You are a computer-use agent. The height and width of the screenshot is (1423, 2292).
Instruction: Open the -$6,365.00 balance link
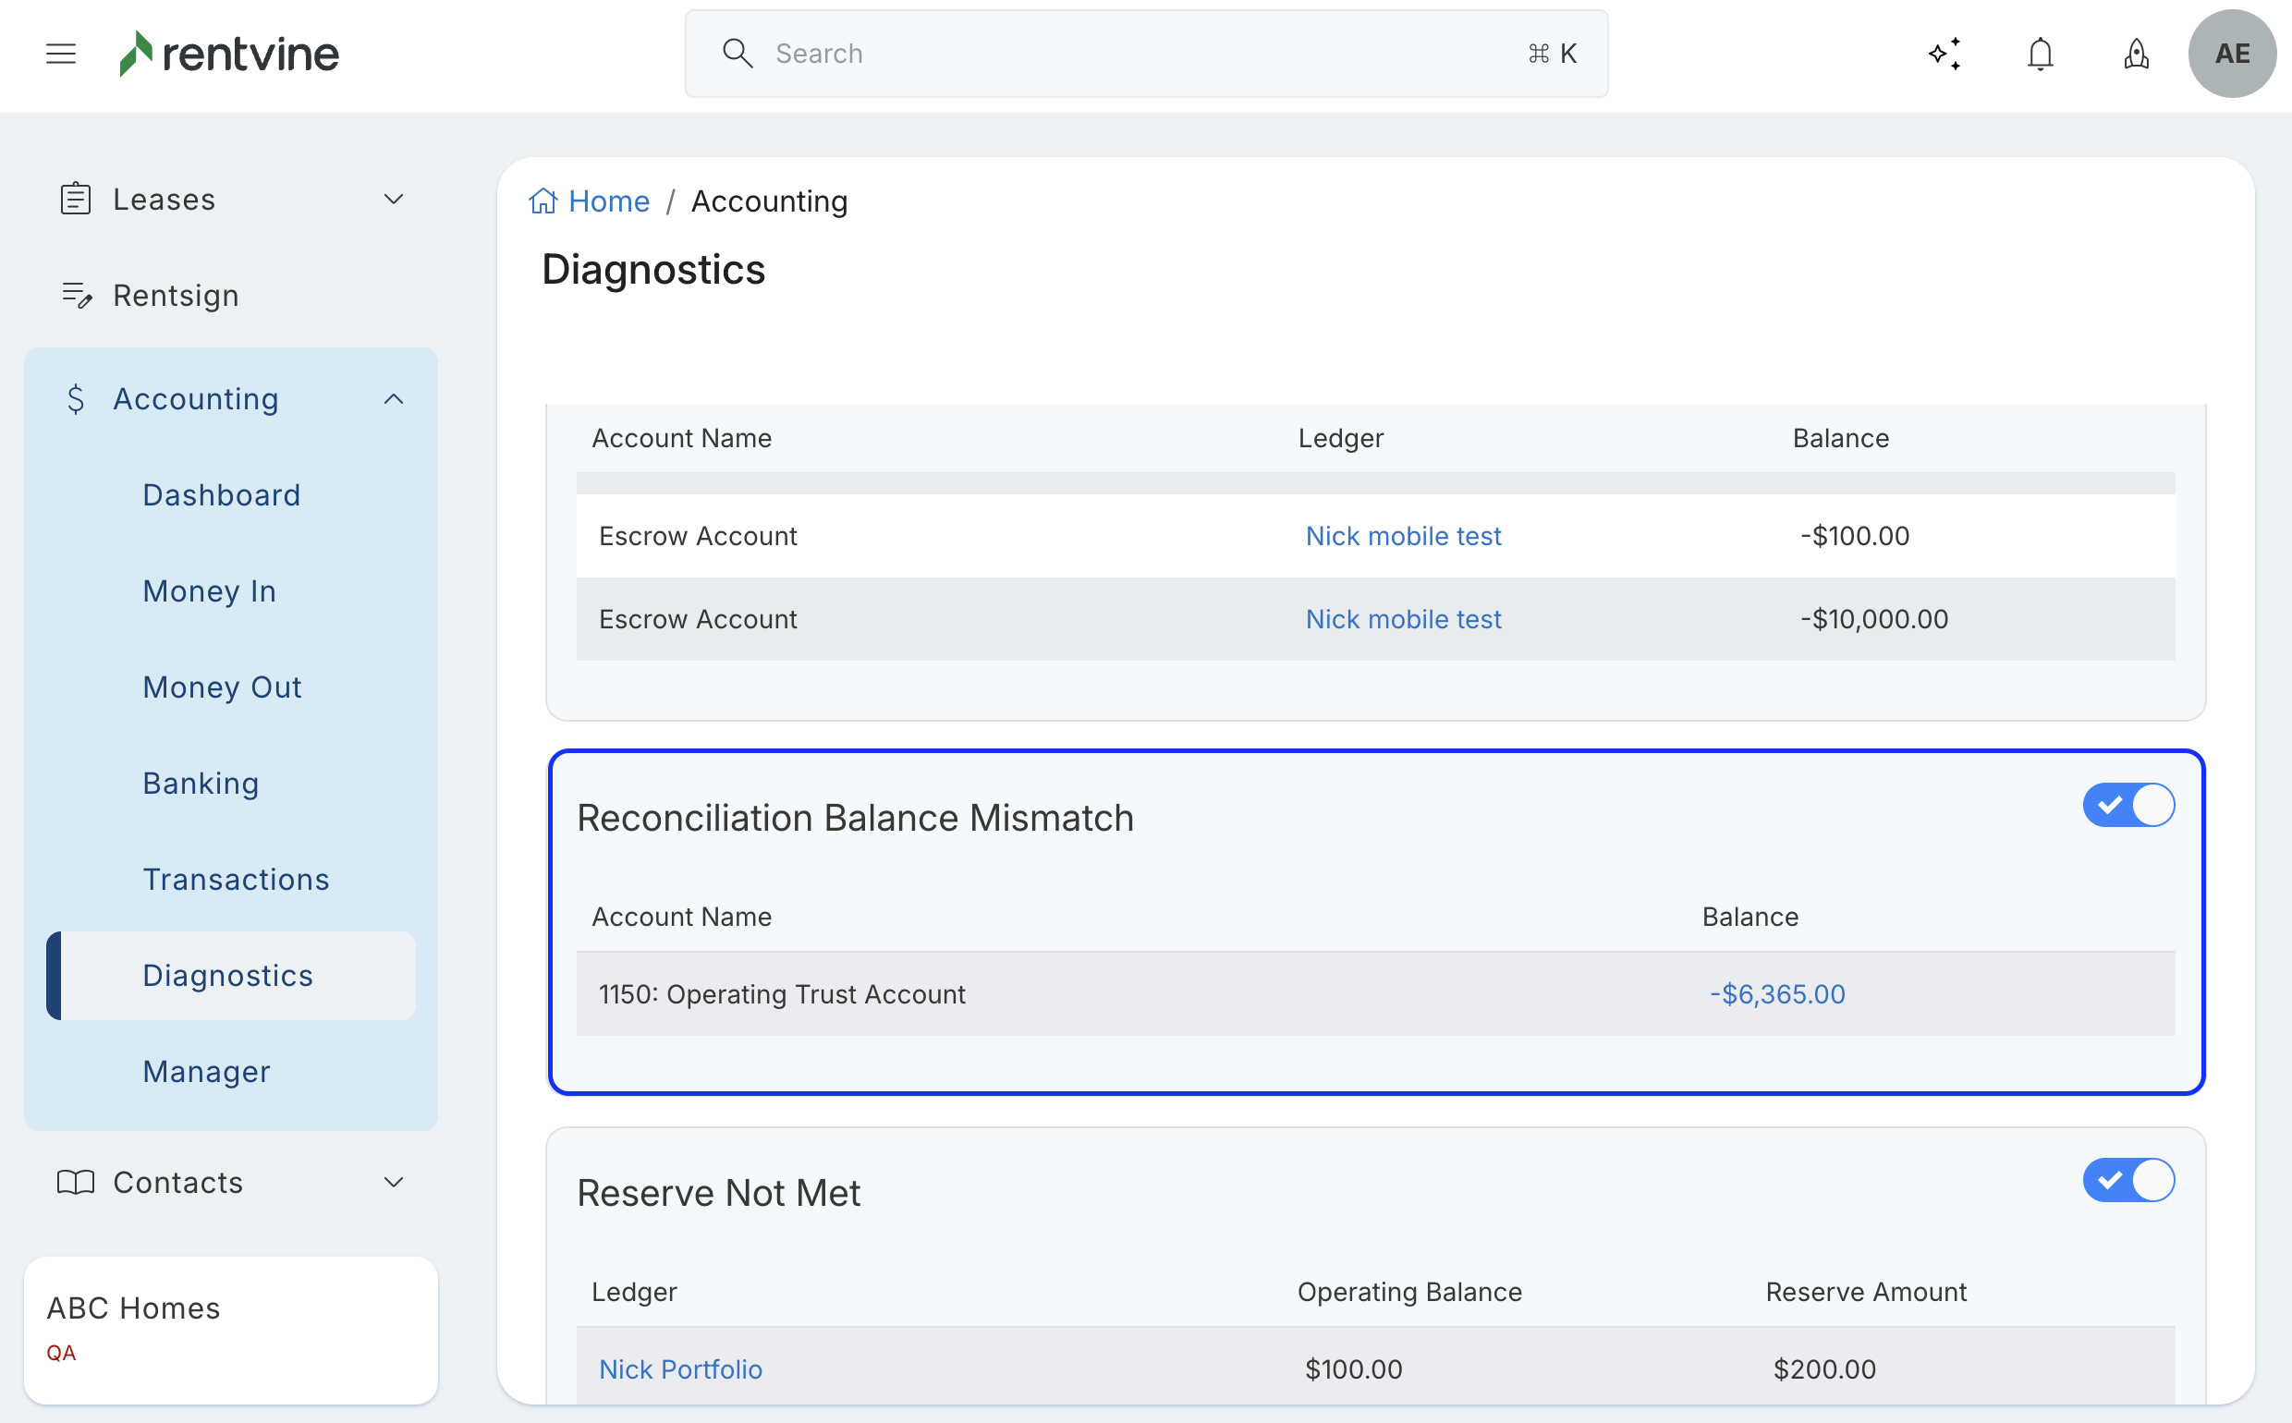point(1776,994)
